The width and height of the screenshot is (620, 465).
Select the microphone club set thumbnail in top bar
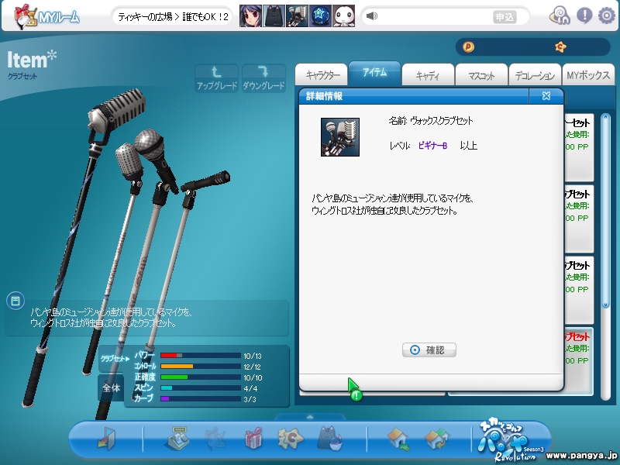[x=297, y=15]
